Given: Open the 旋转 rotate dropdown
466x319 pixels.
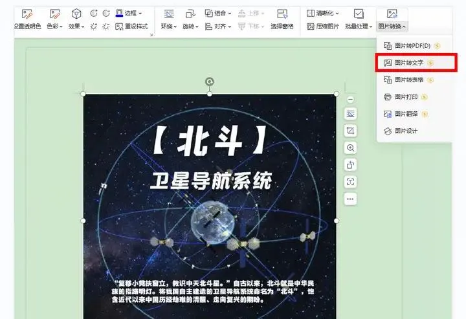Looking at the screenshot, I should (x=190, y=19).
